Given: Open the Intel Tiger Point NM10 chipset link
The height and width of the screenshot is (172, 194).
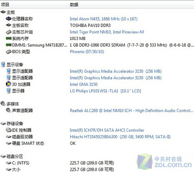Looking at the screenshot, I should point(107,32).
